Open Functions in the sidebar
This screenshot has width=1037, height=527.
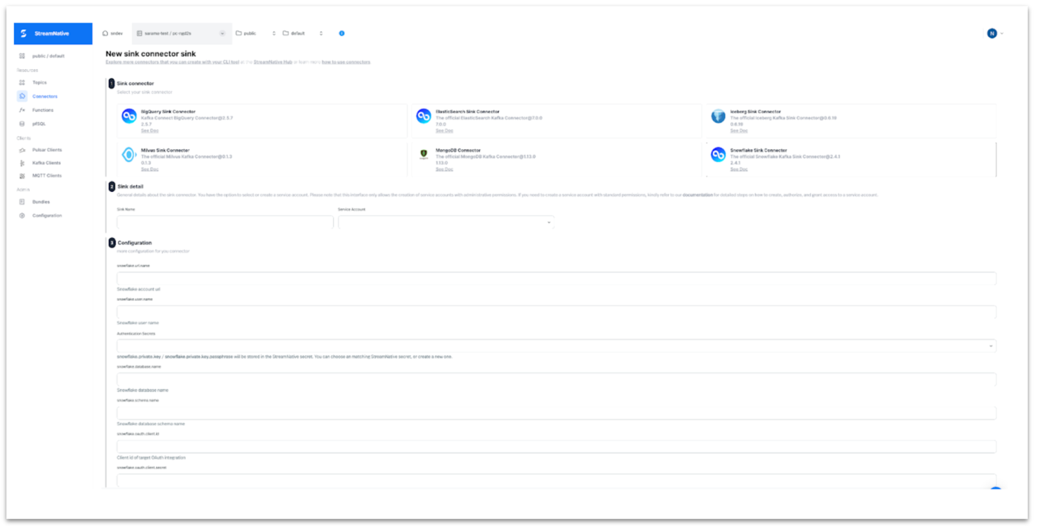pyautogui.click(x=43, y=110)
